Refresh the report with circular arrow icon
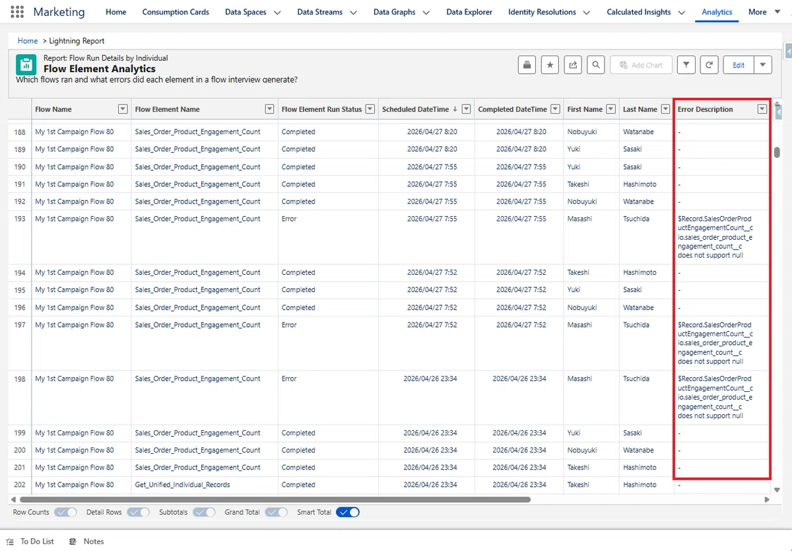This screenshot has height=551, width=792. [709, 65]
